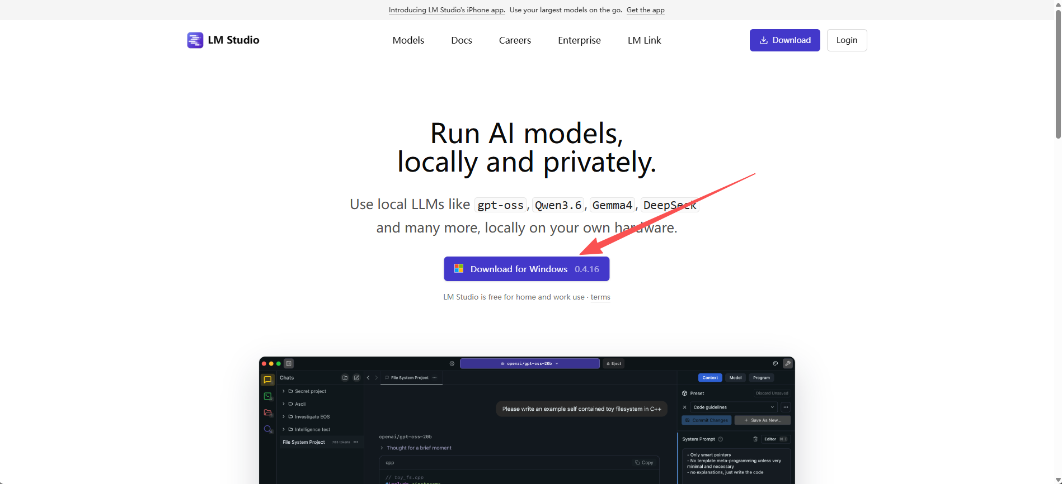Image resolution: width=1062 pixels, height=484 pixels.
Task: Click the user message about toy filesystem
Action: click(581, 409)
